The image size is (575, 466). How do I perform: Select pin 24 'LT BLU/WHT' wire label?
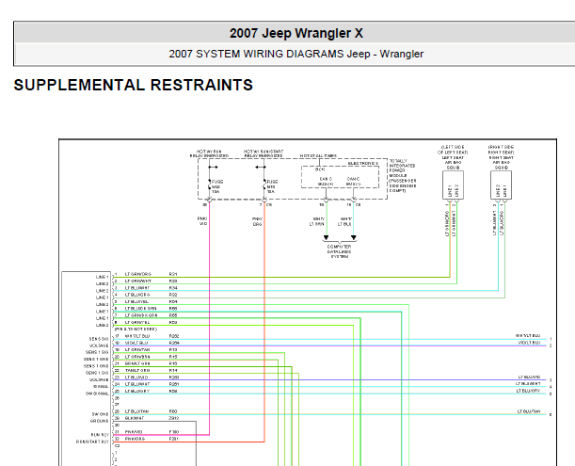pyautogui.click(x=137, y=384)
